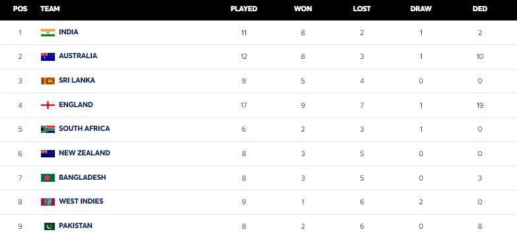This screenshot has height=238, width=517.
Task: Click the LOST column header
Action: 362,9
